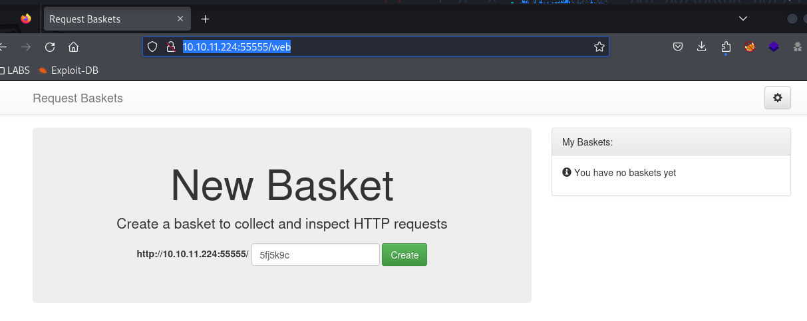Click the Firefox logo icon
The image size is (807, 321).
coord(26,19)
